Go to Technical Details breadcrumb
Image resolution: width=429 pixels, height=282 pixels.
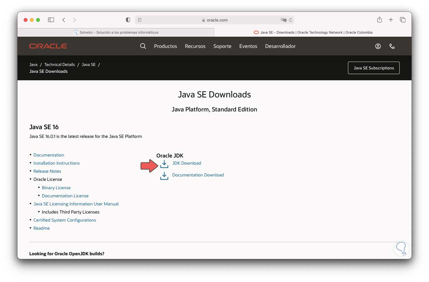tap(60, 65)
